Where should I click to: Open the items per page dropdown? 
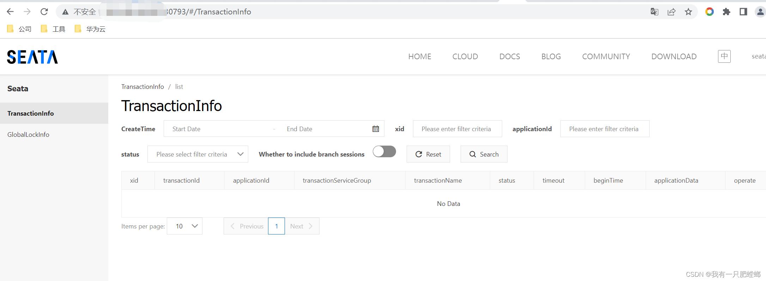185,226
